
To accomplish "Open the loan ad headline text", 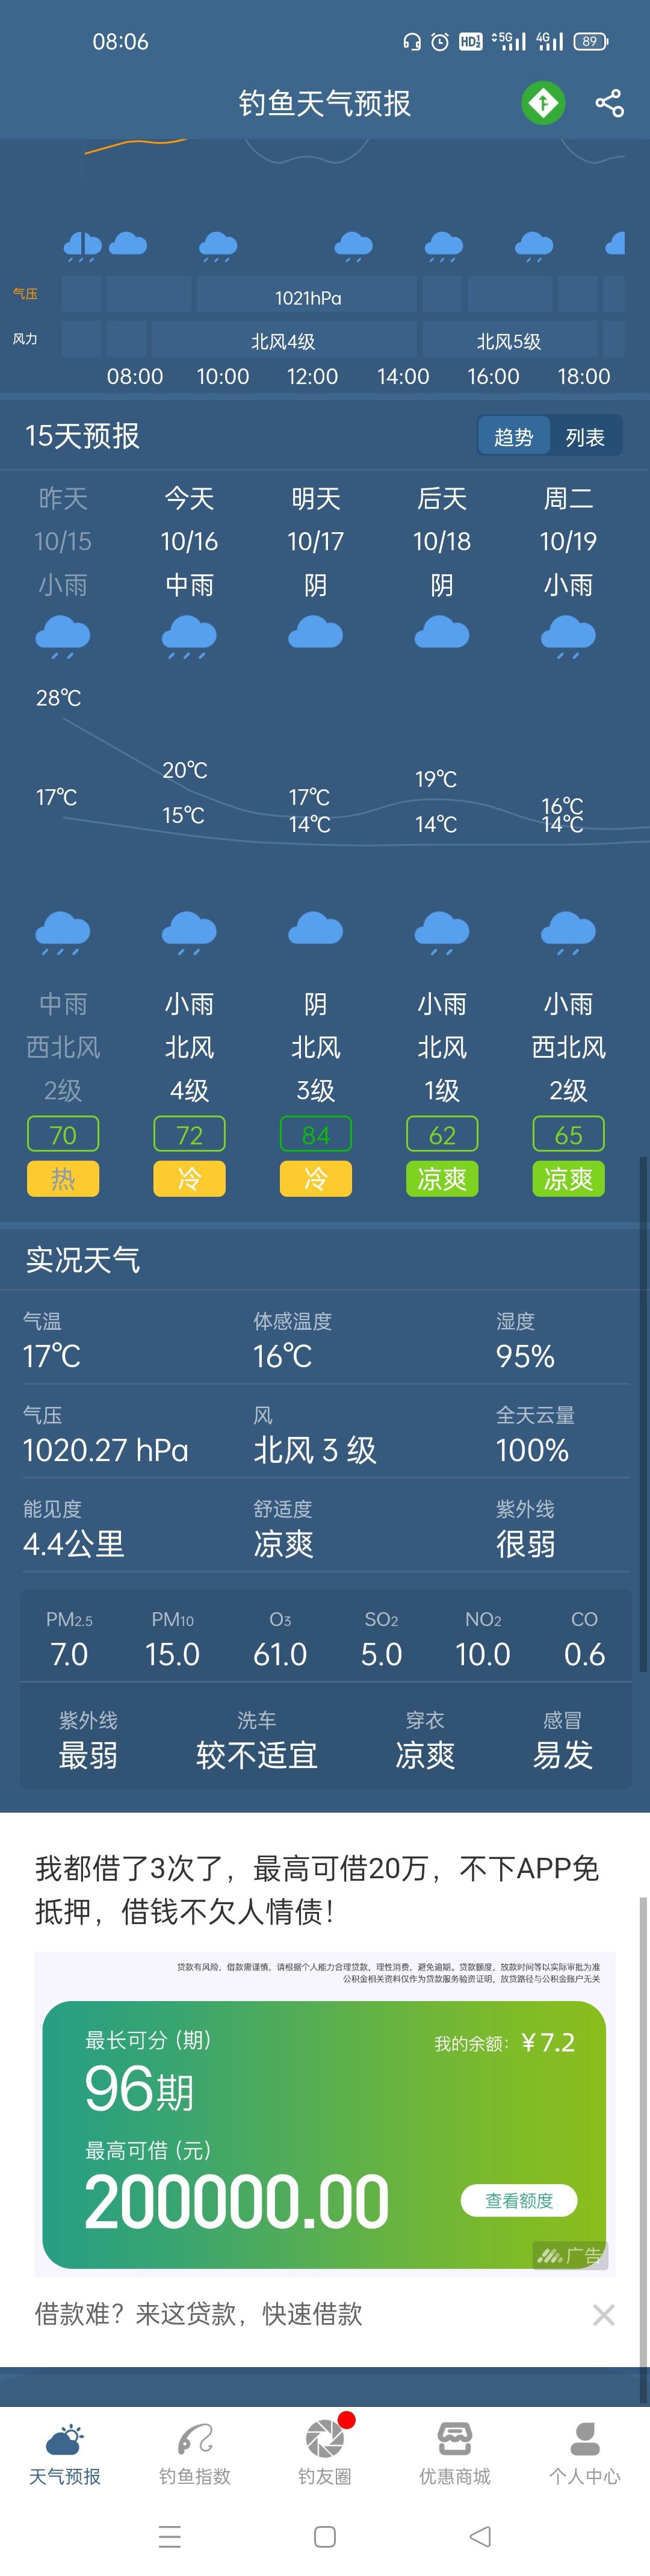I will point(317,1889).
